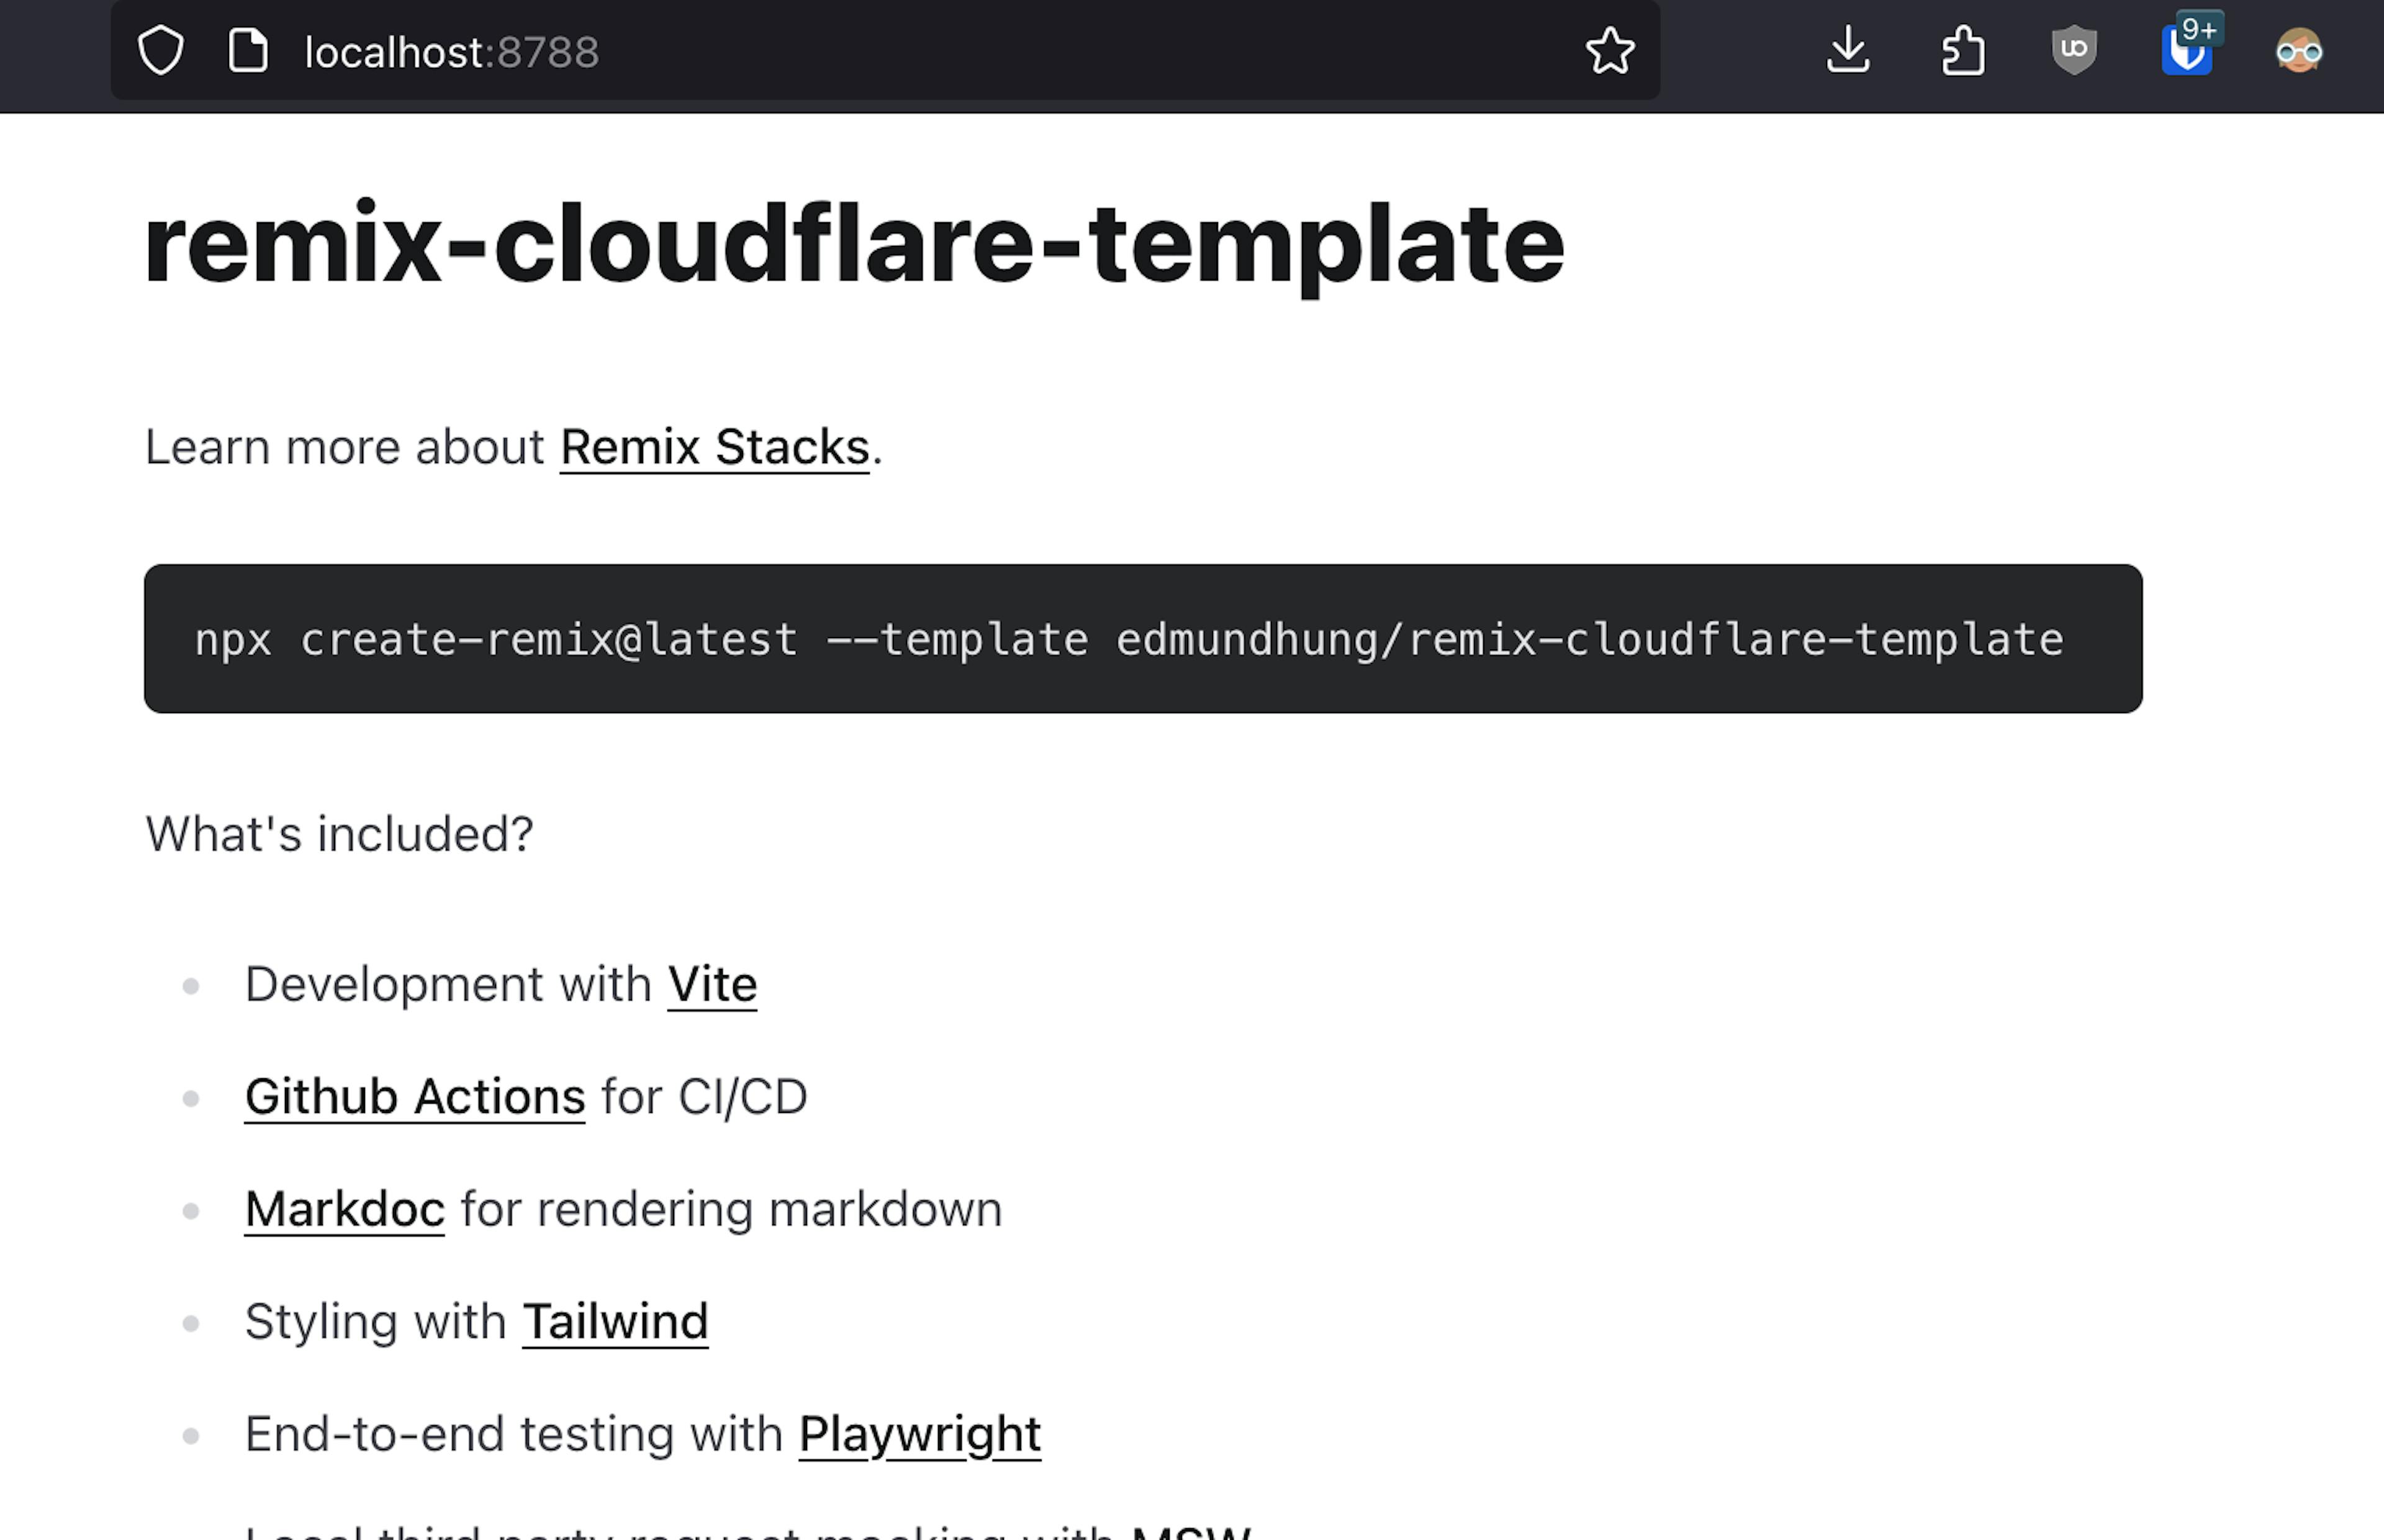Go to the Tailwind link
Image resolution: width=2384 pixels, height=1540 pixels.
(615, 1322)
